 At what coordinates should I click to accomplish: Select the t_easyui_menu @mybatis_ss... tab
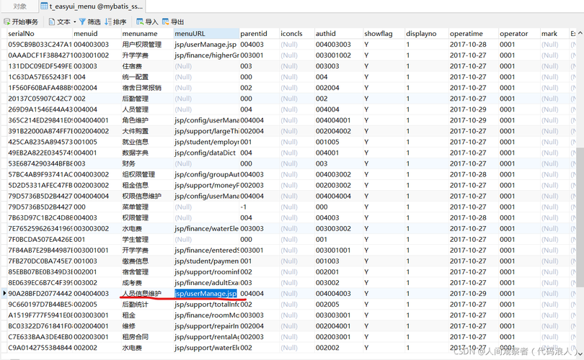coord(92,6)
